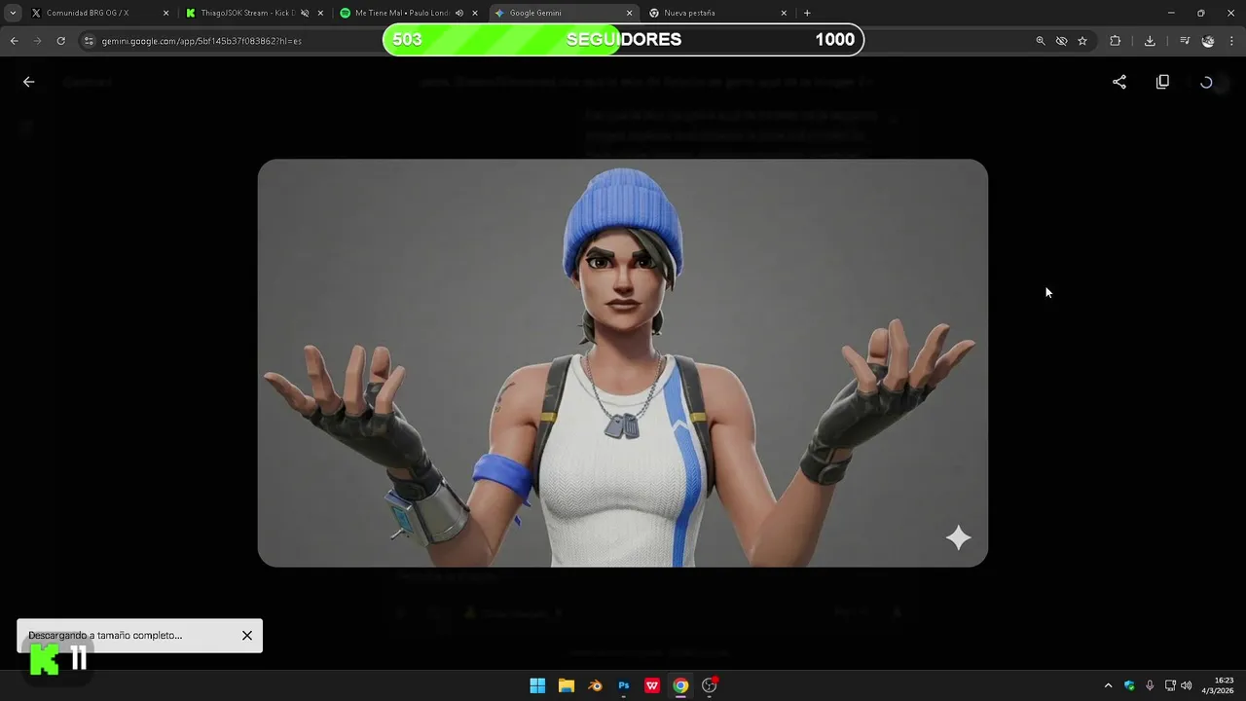
Task: Open the tab search dropdown arrow
Action: click(x=13, y=13)
